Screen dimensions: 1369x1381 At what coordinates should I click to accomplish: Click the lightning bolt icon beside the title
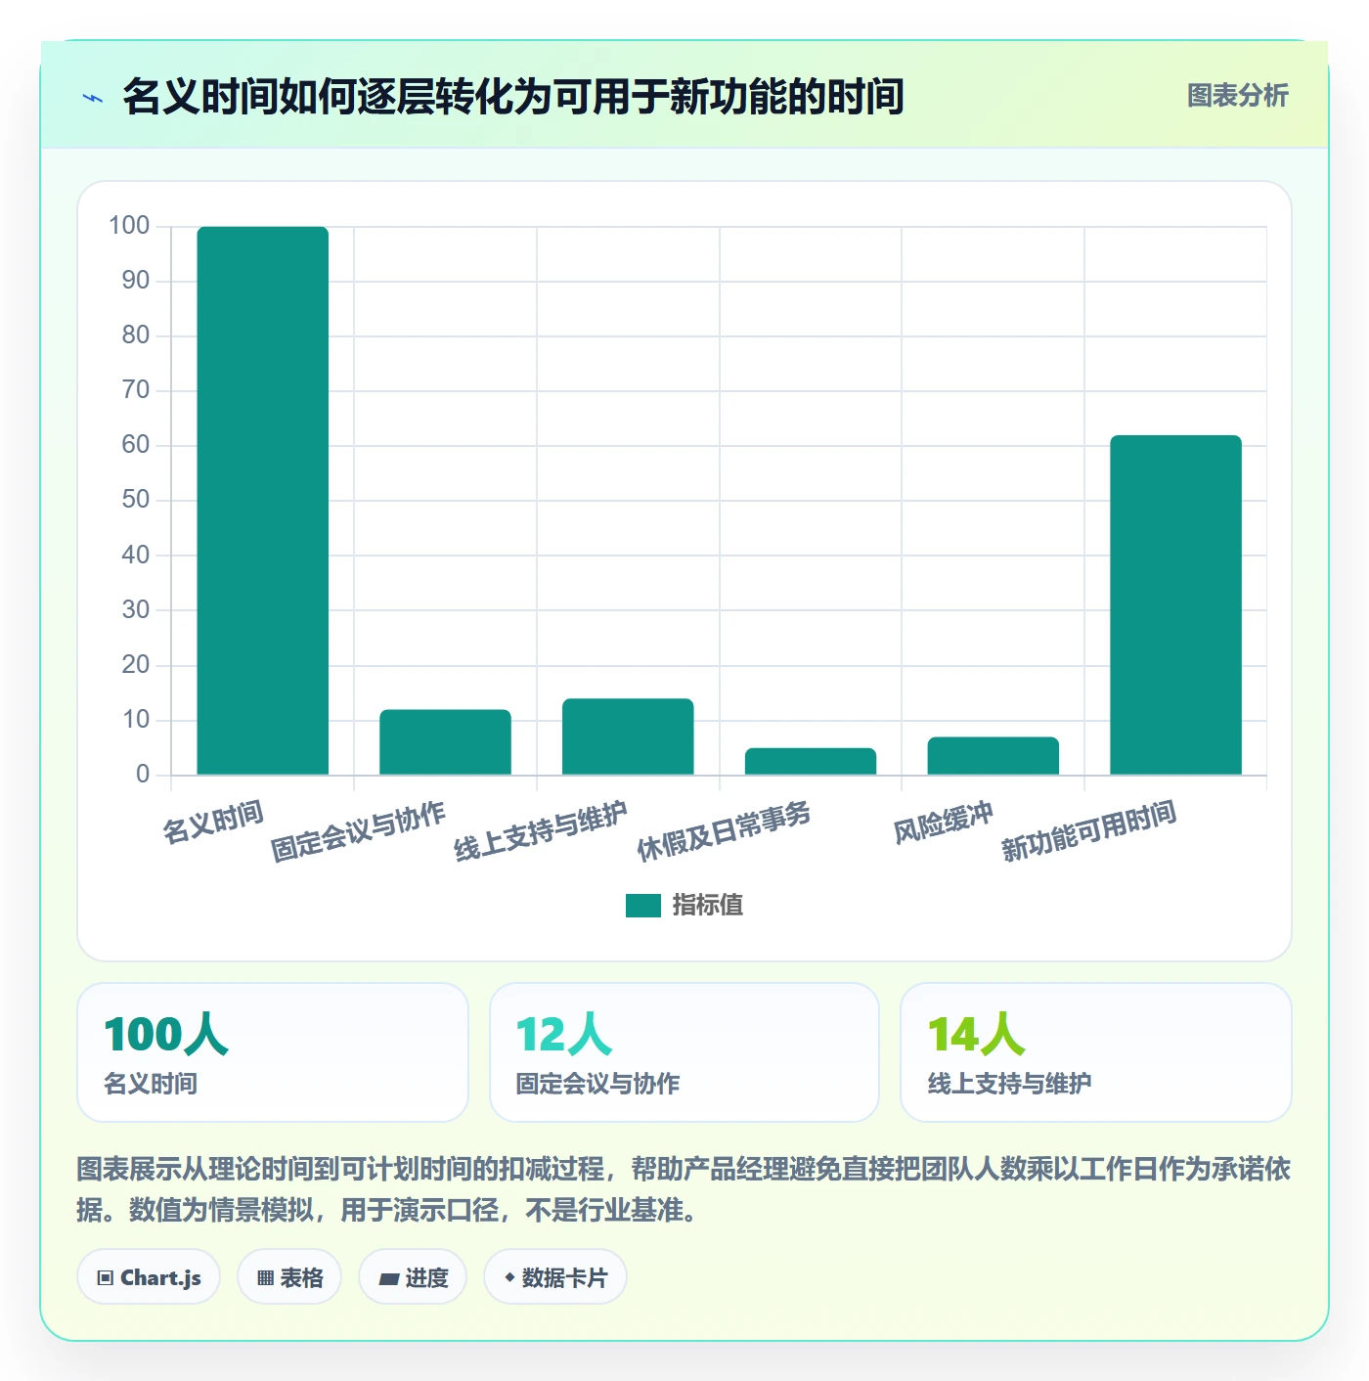(93, 98)
